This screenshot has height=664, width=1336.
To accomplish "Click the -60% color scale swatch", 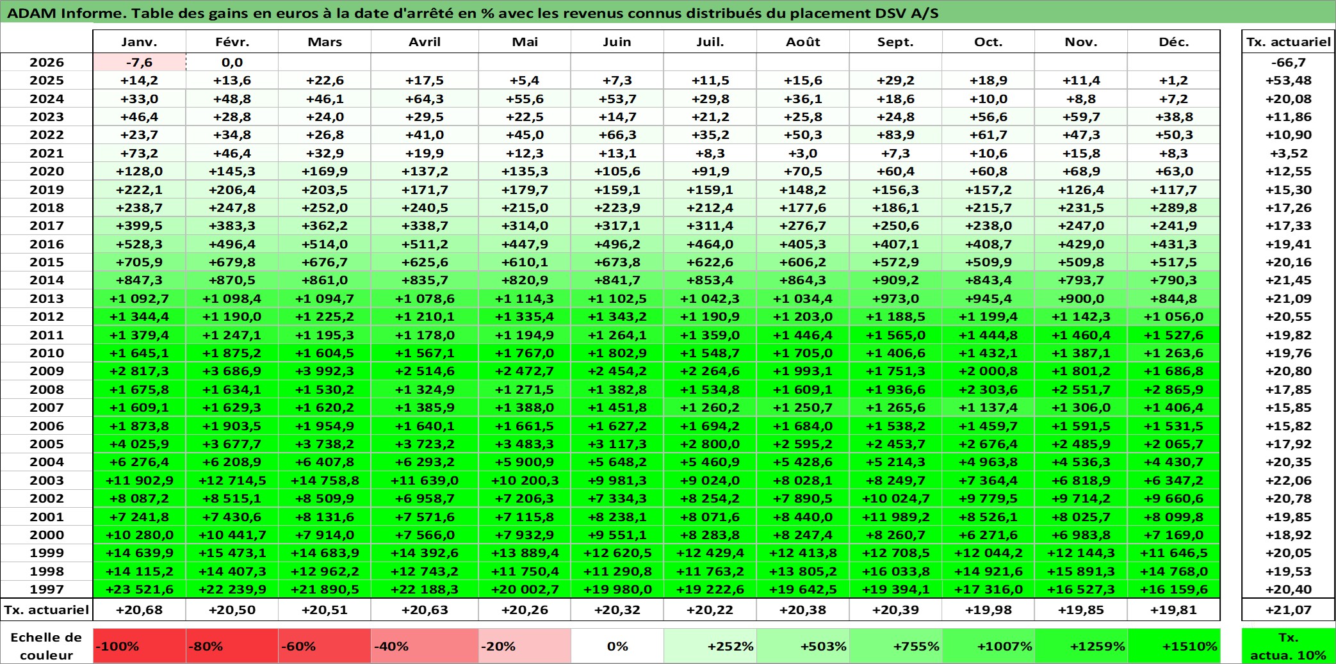I will 325,646.
